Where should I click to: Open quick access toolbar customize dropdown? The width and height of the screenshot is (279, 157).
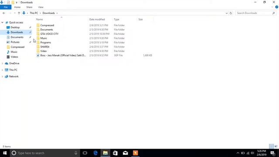pyautogui.click(x=17, y=3)
